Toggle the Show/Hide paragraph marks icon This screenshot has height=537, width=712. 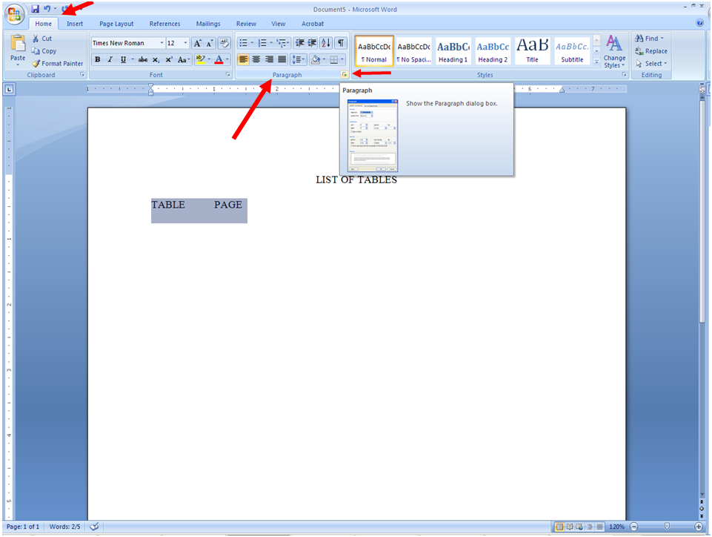(341, 42)
